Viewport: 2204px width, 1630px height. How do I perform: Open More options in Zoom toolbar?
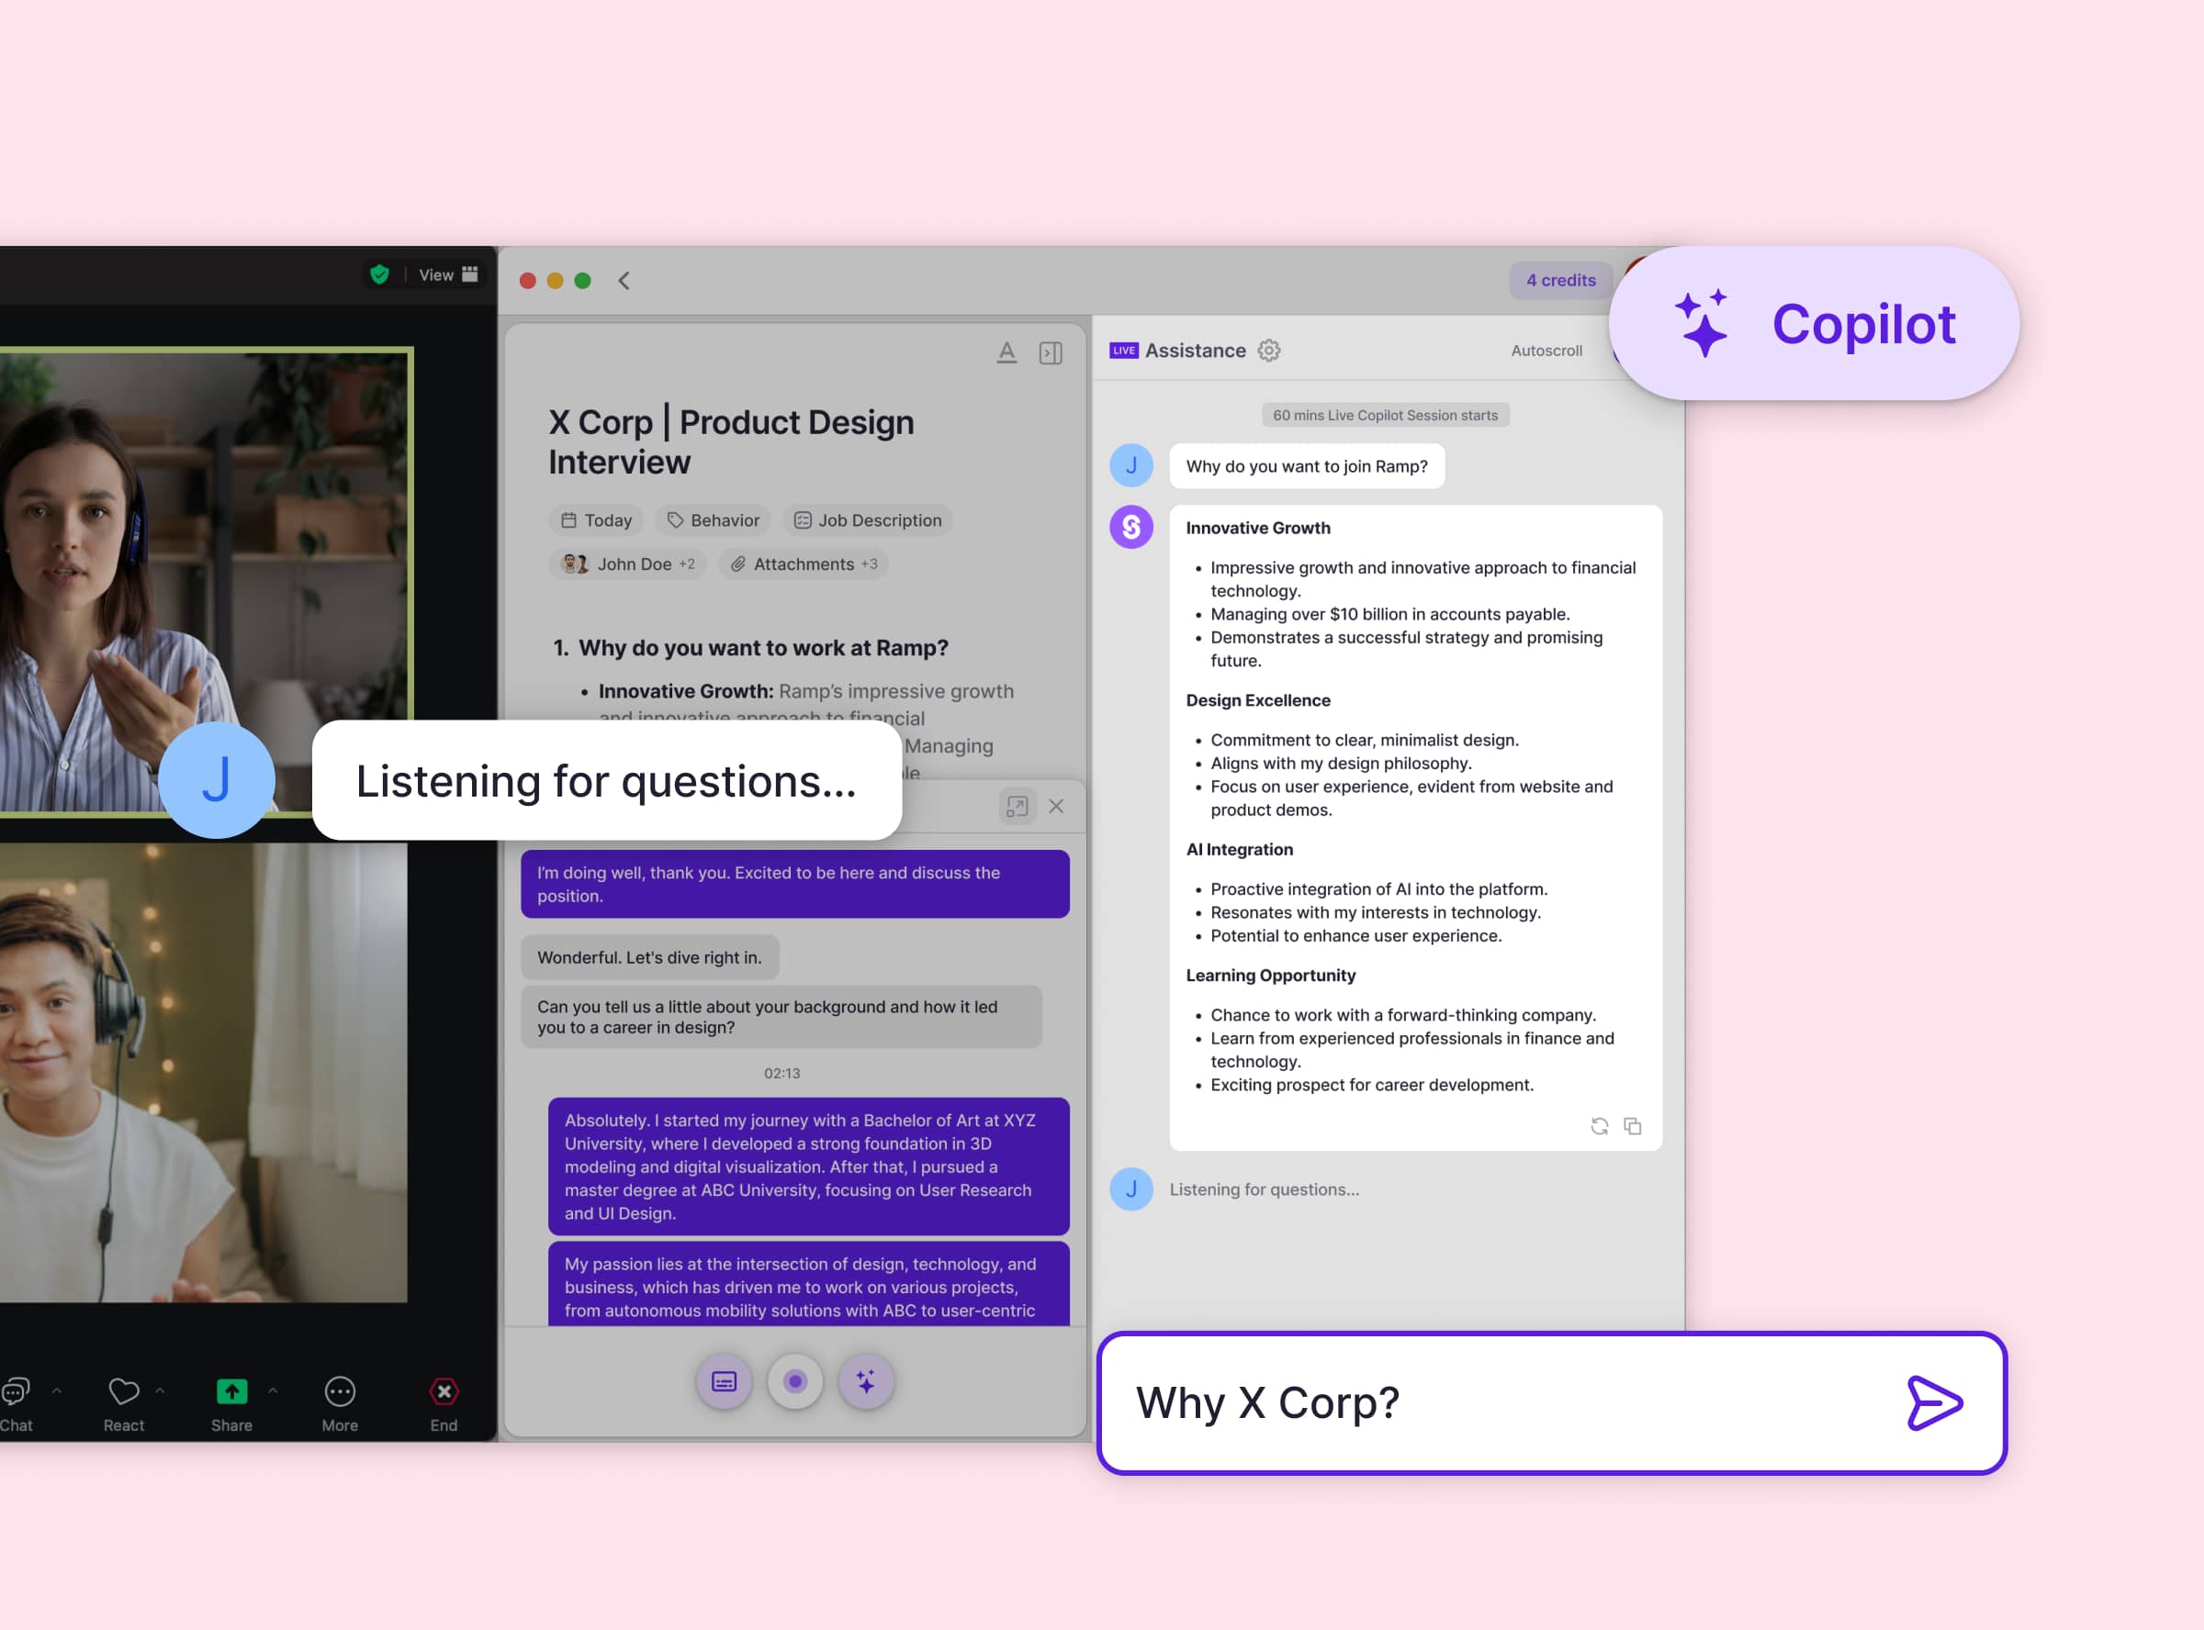[340, 1403]
